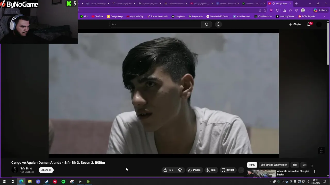Screen dimensions: 330x185
Task: Open the DODI Repacks bookmark
Action: pos(307,16)
